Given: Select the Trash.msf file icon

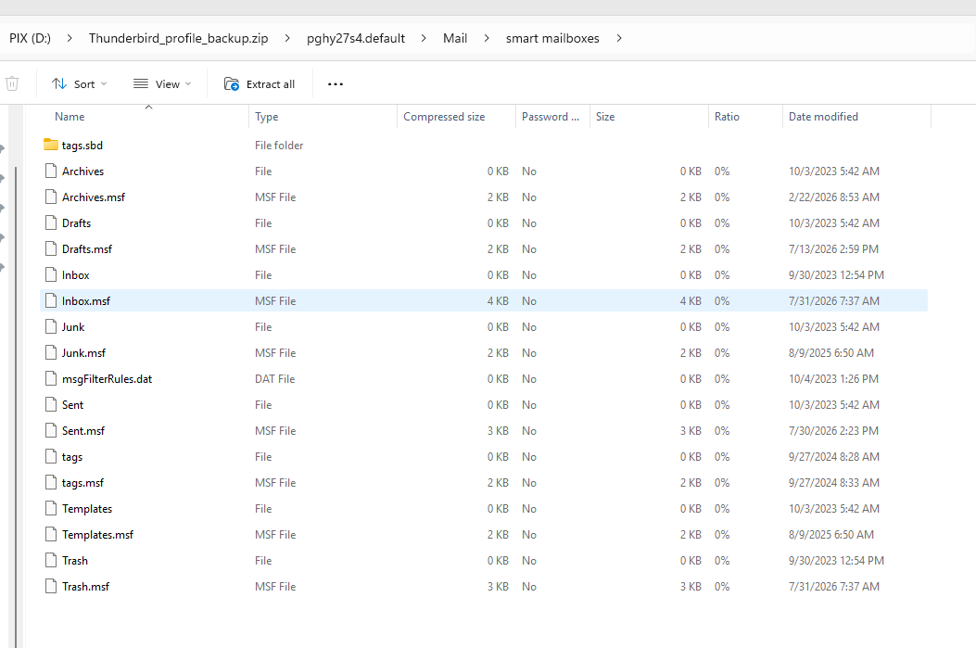Looking at the screenshot, I should pos(51,586).
